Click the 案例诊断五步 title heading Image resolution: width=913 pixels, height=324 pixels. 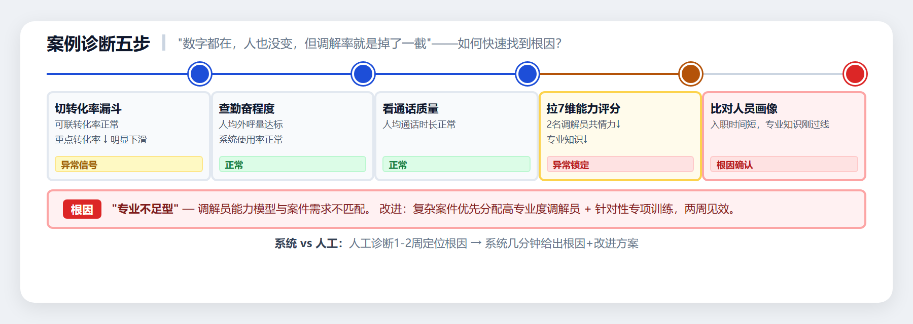(98, 44)
